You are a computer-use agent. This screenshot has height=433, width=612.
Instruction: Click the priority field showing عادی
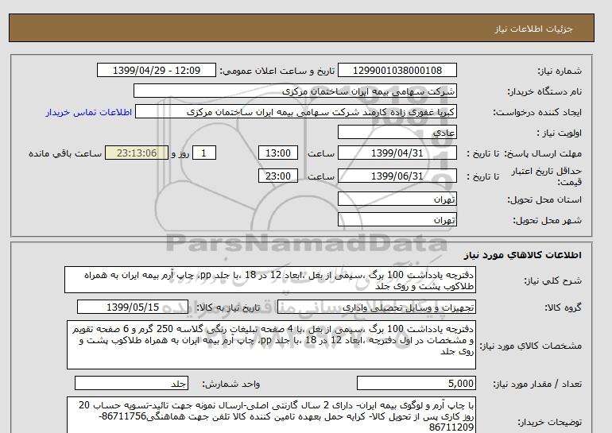click(x=397, y=132)
